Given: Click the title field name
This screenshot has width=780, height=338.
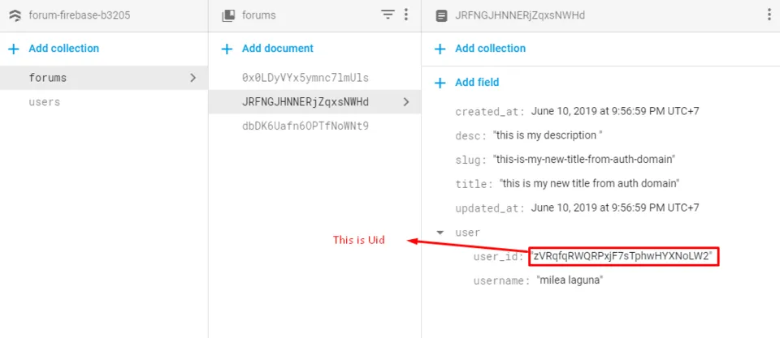Looking at the screenshot, I should click(474, 184).
